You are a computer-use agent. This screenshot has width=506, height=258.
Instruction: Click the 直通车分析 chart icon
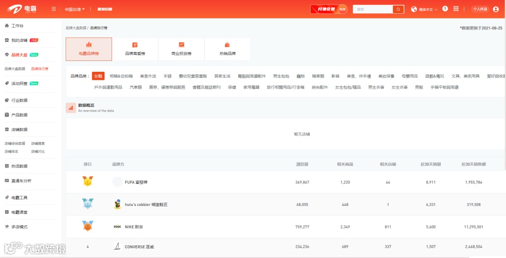coord(7,181)
